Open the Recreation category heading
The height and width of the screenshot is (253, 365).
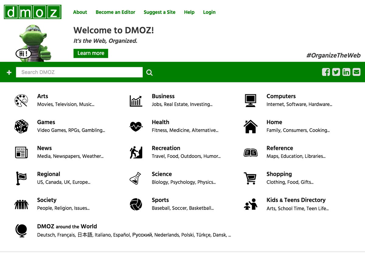pyautogui.click(x=166, y=148)
